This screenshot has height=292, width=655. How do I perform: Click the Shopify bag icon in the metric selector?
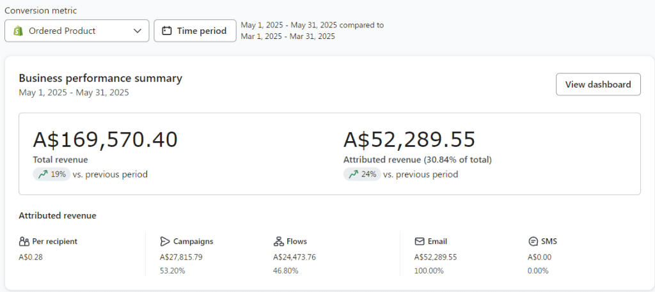coord(17,31)
